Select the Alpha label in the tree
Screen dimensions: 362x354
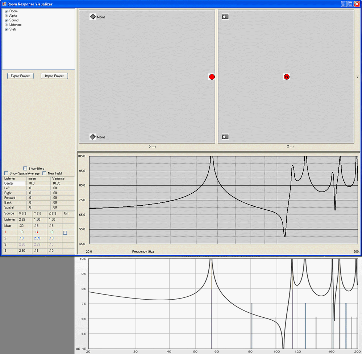coord(13,16)
